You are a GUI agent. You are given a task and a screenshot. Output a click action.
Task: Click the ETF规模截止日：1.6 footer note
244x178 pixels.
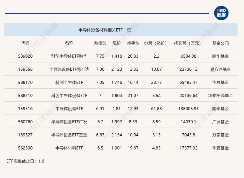coord(25,161)
